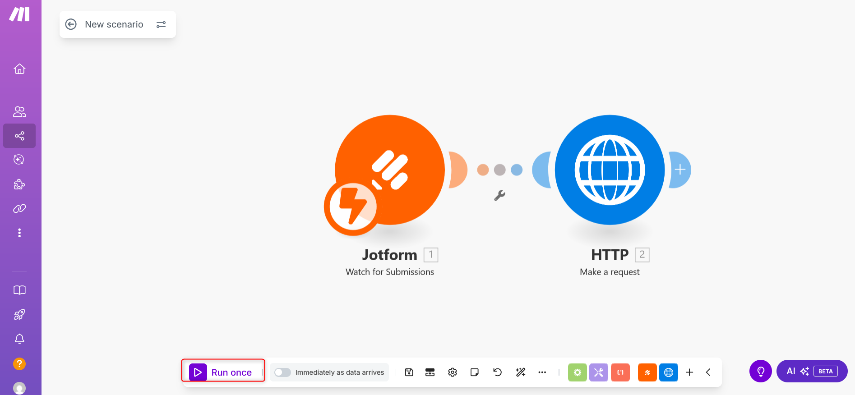
Task: Open the Scenarios share icon
Action: tap(19, 136)
